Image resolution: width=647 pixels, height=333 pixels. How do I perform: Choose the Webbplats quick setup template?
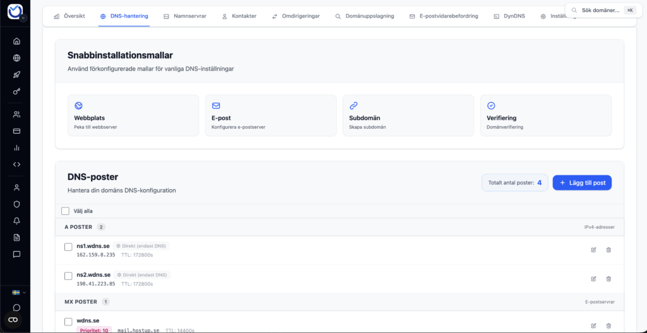133,115
